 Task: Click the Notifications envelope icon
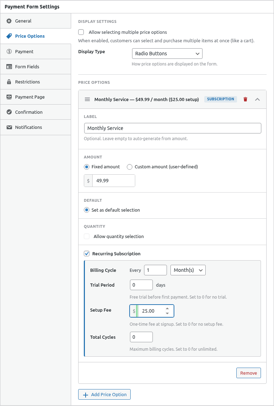(9, 127)
